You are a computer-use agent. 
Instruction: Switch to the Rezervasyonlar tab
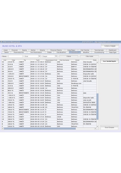[19, 52]
